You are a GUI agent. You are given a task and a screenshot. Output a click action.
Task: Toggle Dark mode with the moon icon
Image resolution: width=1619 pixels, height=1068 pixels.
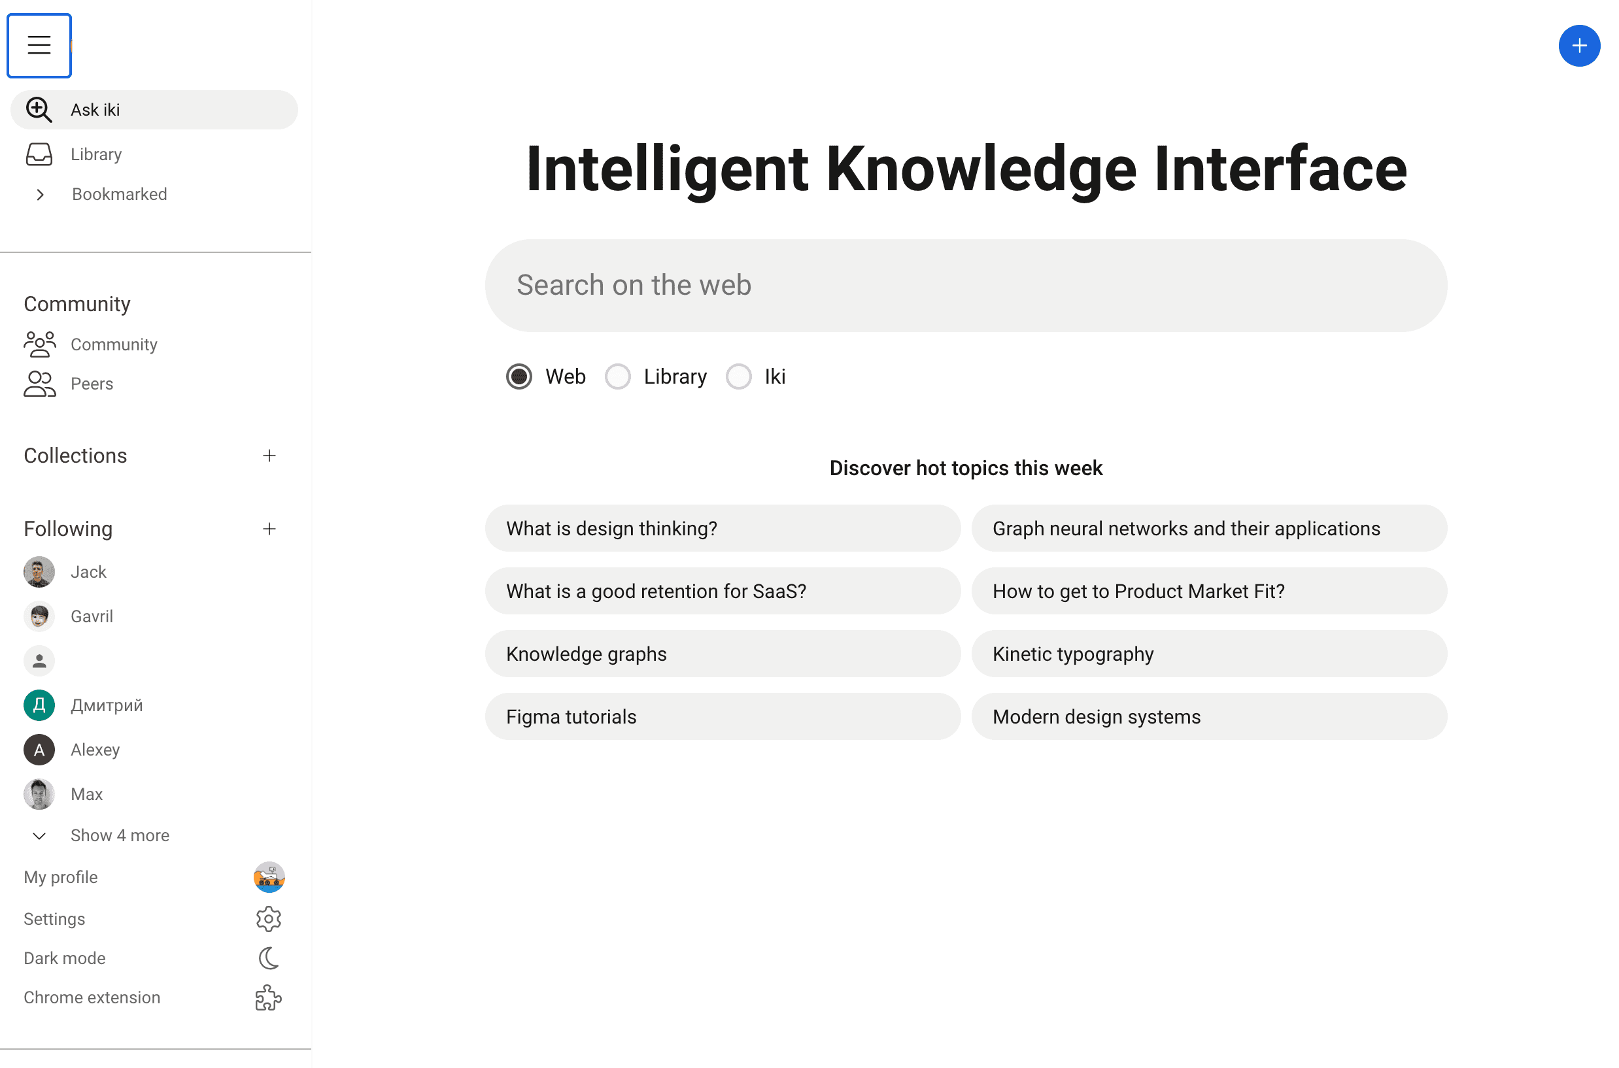pyautogui.click(x=269, y=958)
